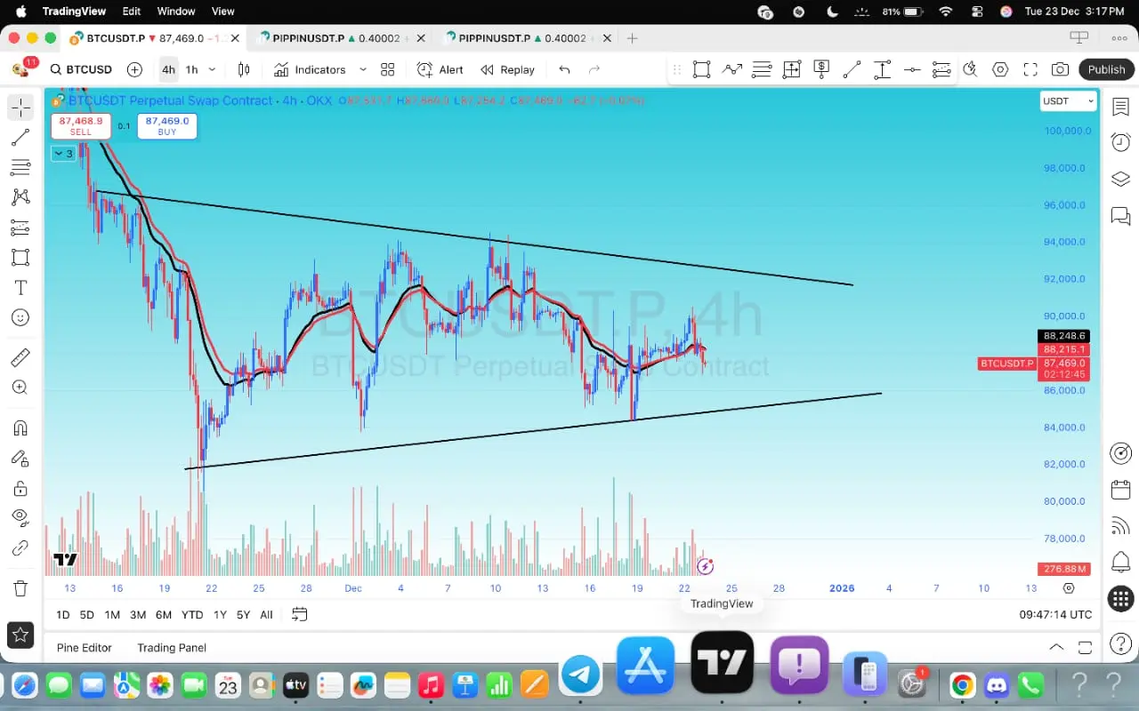Click the Publish button
1139x711 pixels.
click(1106, 69)
